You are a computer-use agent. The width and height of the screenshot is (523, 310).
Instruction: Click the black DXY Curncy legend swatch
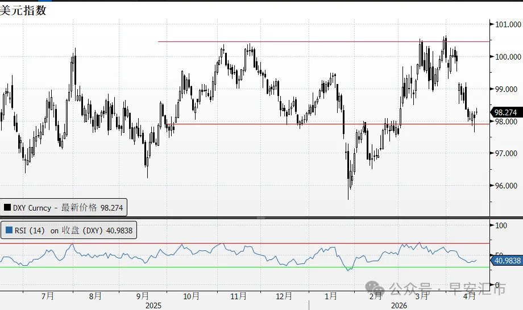coord(7,208)
